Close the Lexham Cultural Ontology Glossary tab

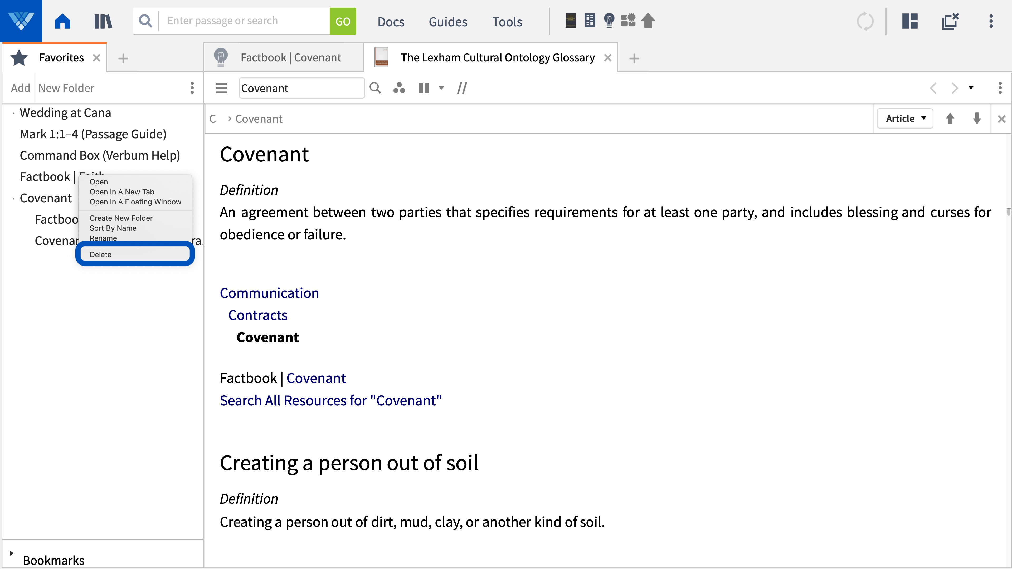(608, 58)
